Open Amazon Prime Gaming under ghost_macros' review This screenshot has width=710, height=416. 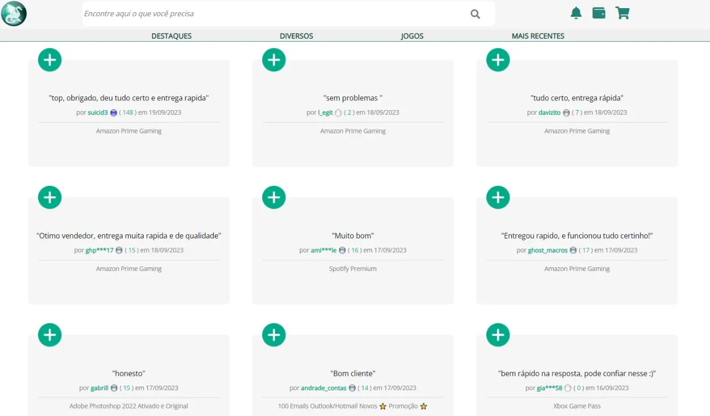(x=577, y=269)
